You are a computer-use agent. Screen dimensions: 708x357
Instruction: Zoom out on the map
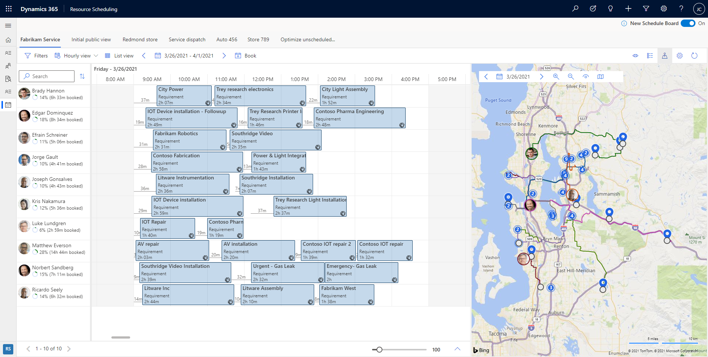570,77
